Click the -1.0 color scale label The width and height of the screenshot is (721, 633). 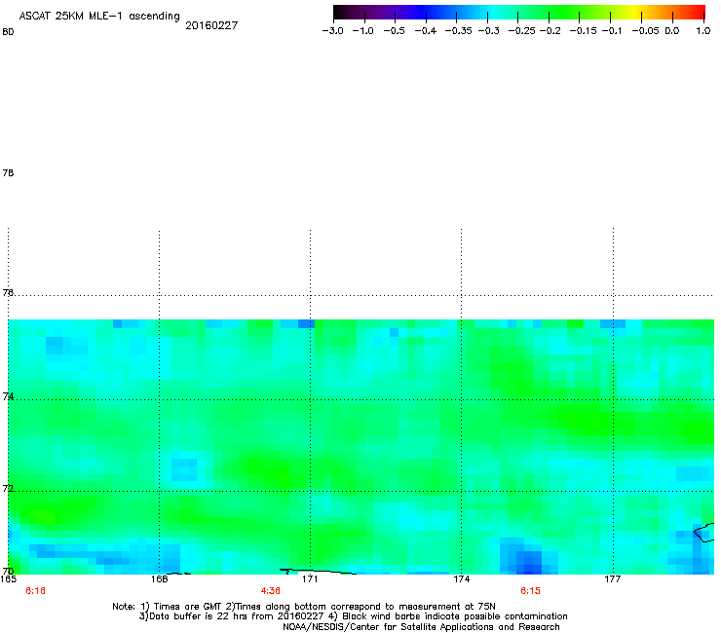click(x=362, y=31)
